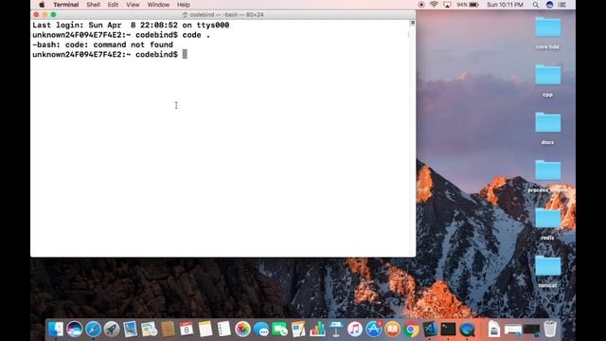Select the tomcat desktop folder

pos(547,266)
